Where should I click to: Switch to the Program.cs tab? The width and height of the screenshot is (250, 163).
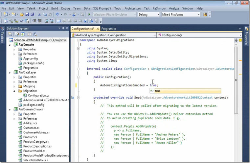pos(109,29)
